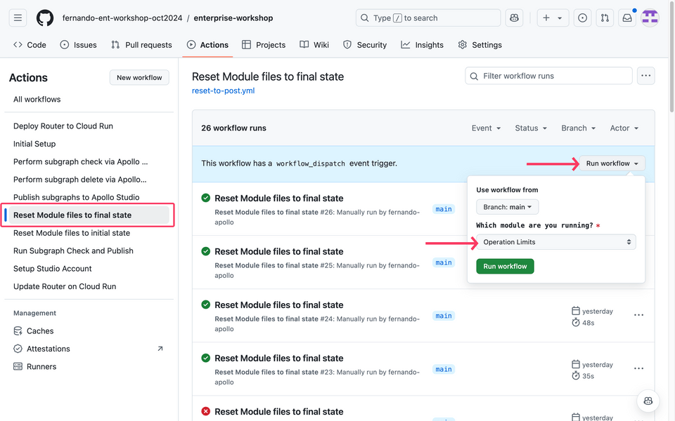Open the Projects tab

[264, 45]
